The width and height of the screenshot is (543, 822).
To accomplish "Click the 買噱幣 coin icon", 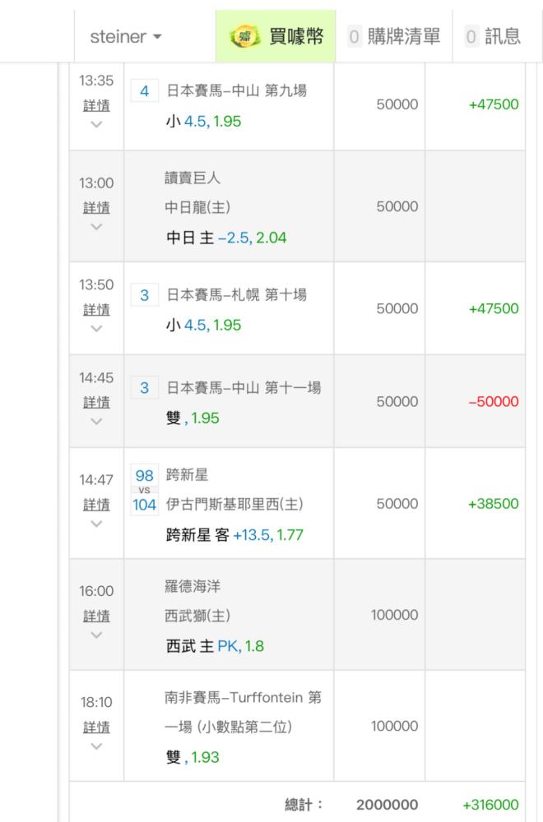I will [x=243, y=36].
